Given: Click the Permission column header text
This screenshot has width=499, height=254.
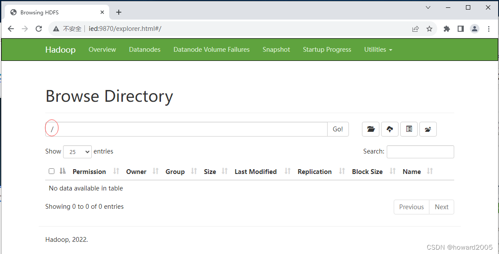Looking at the screenshot, I should (x=89, y=171).
